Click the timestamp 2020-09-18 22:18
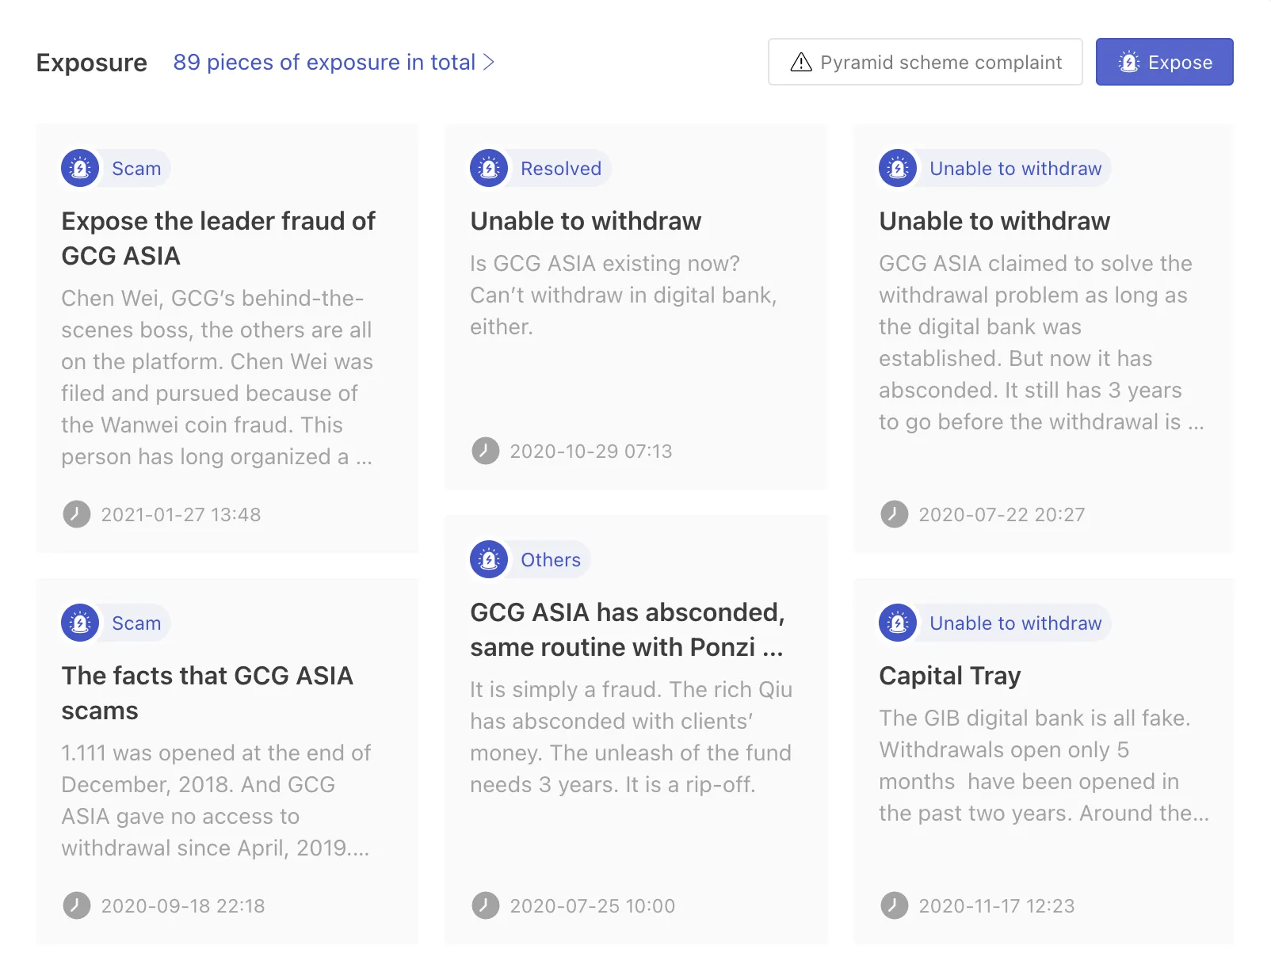Screen dimensions: 1271x968 (183, 906)
